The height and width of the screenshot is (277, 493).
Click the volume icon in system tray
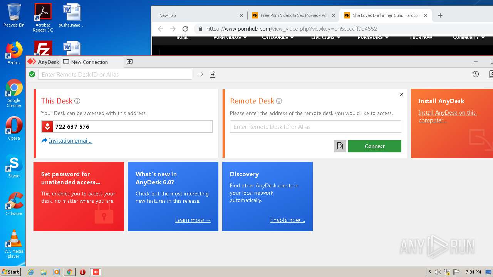click(438, 272)
